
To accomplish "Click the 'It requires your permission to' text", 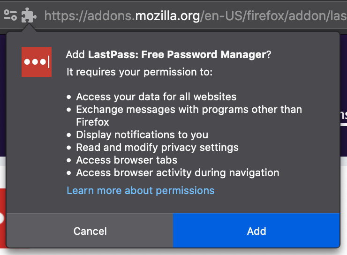I will 139,72.
